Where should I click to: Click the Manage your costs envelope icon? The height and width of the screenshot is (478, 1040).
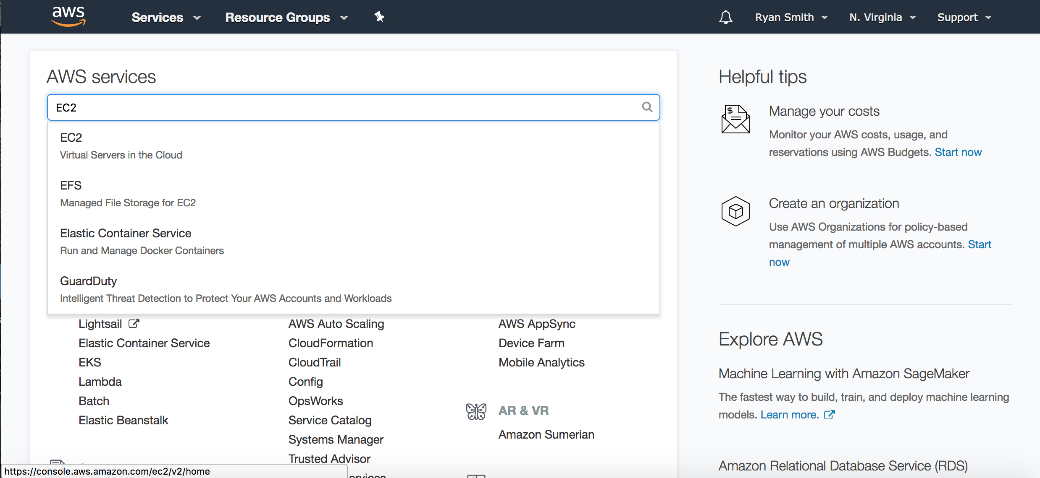[x=735, y=120]
